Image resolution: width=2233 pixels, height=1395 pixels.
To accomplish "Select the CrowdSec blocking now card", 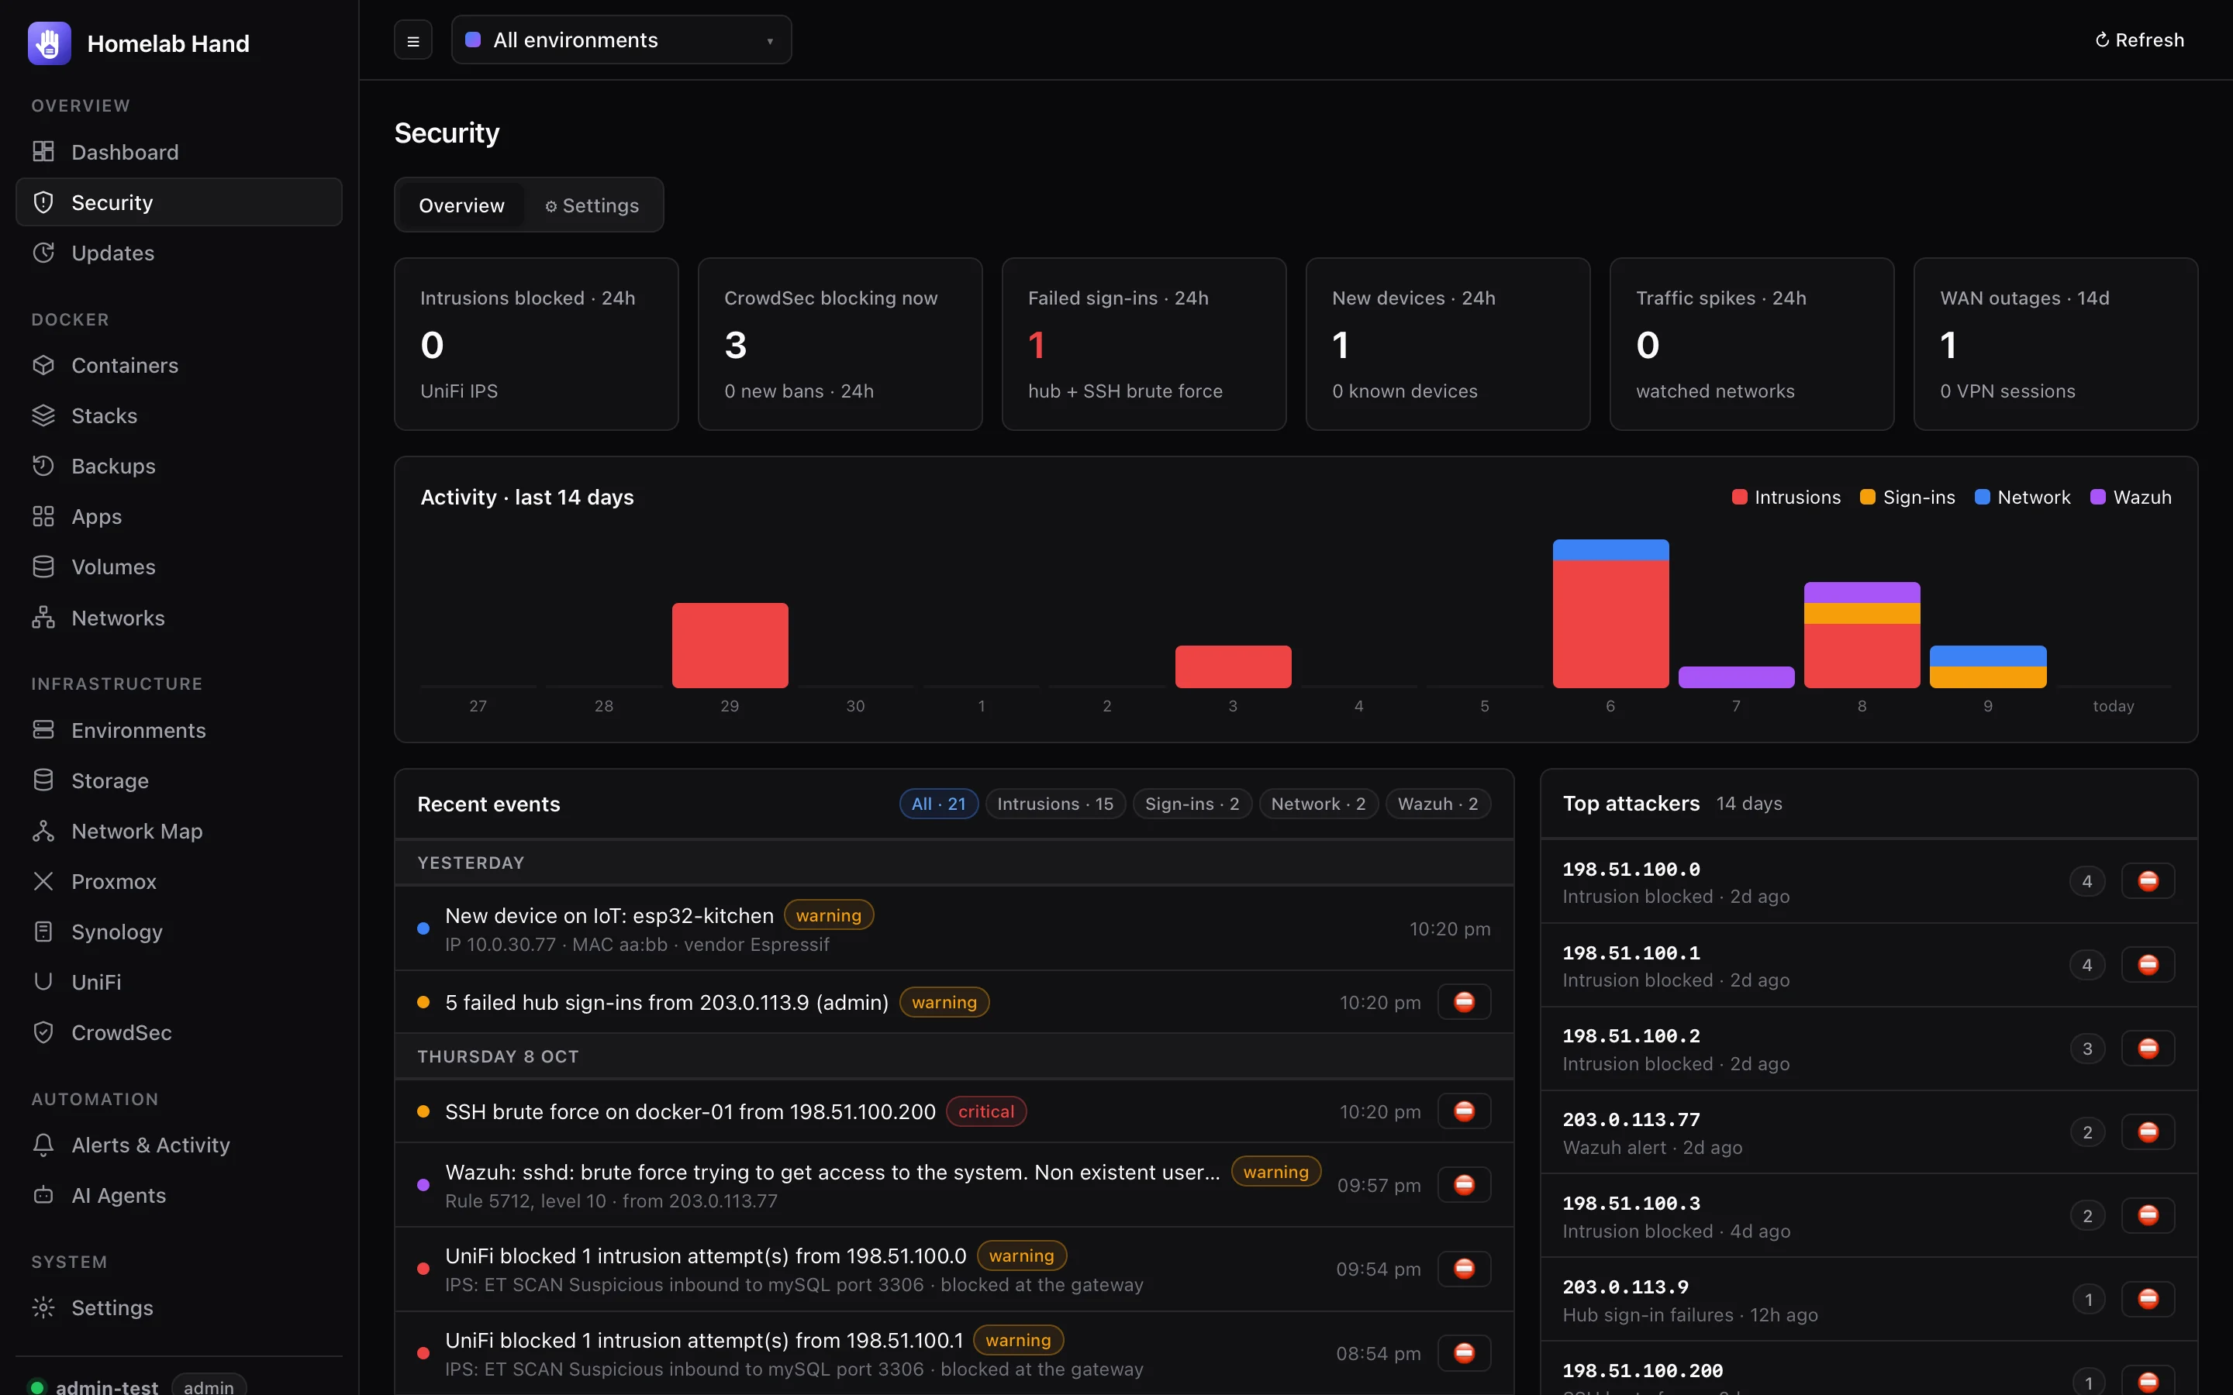I will [x=840, y=344].
